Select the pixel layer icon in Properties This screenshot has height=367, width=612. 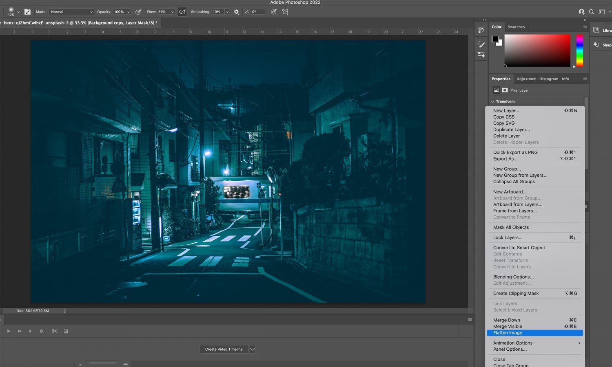tap(496, 90)
